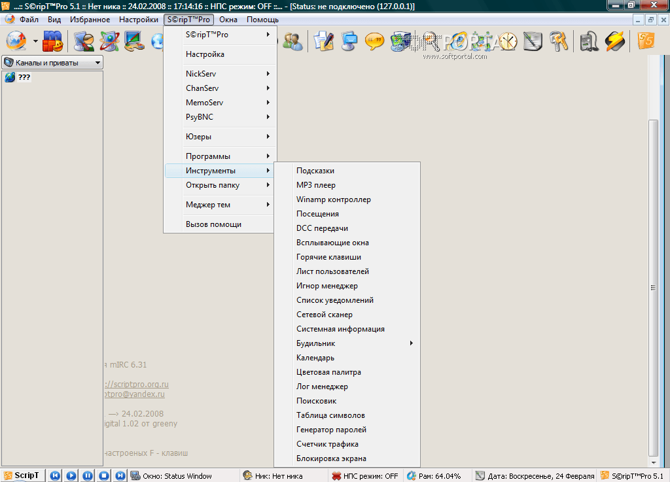The height and width of the screenshot is (482, 670).
Task: Open the Файл menu
Action: click(29, 20)
